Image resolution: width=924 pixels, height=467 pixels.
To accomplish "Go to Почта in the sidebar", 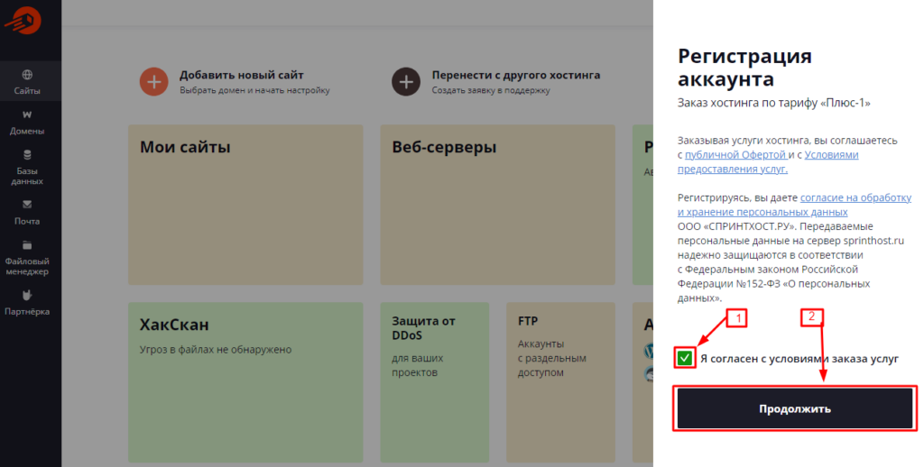I will [27, 213].
